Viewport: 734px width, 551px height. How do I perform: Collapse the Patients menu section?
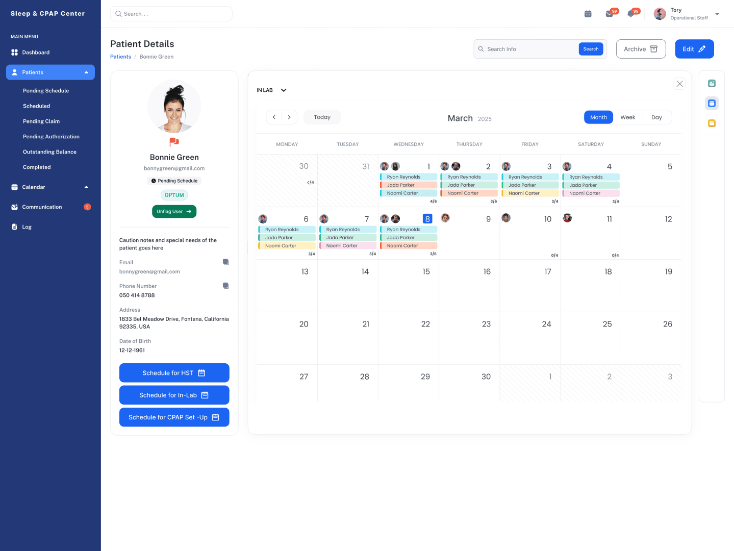click(x=86, y=72)
